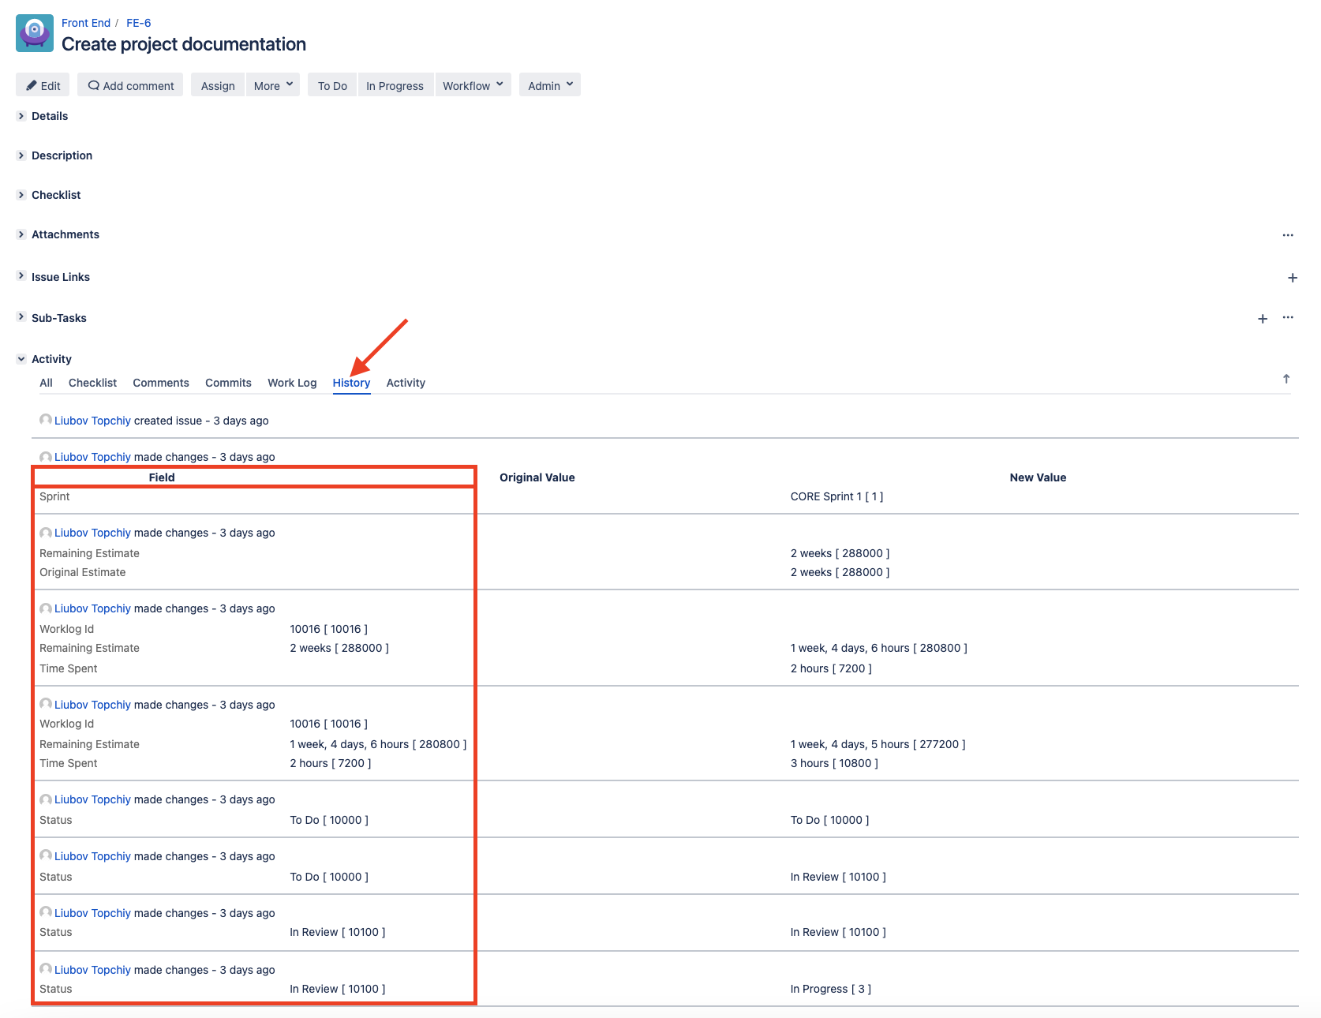Open the Front End project breadcrumb link
This screenshot has height=1018, width=1321.
[x=86, y=23]
